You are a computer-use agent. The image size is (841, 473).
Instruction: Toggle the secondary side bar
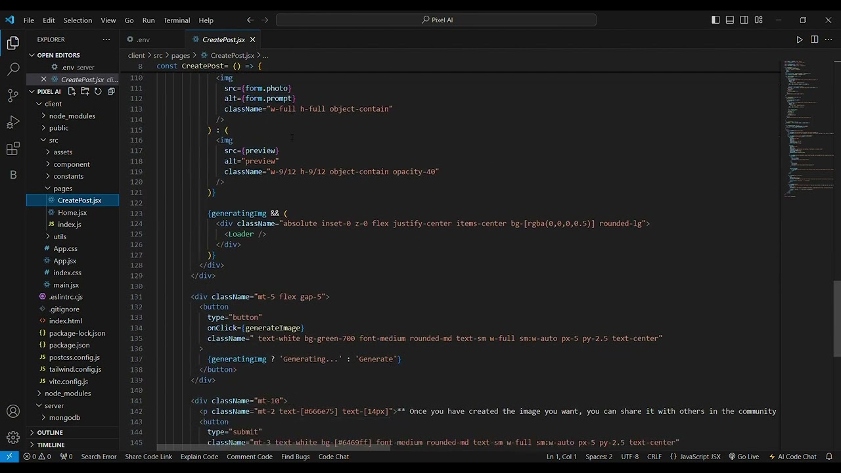pyautogui.click(x=744, y=20)
